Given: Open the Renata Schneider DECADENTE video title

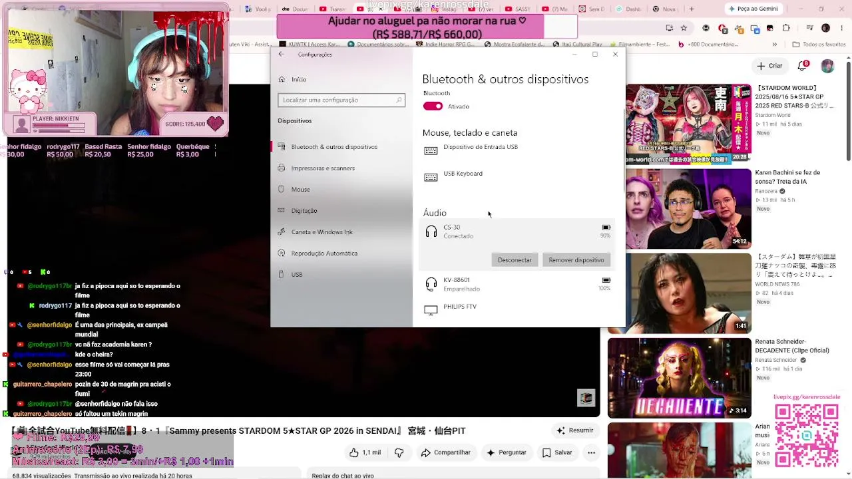Looking at the screenshot, I should click(x=792, y=346).
